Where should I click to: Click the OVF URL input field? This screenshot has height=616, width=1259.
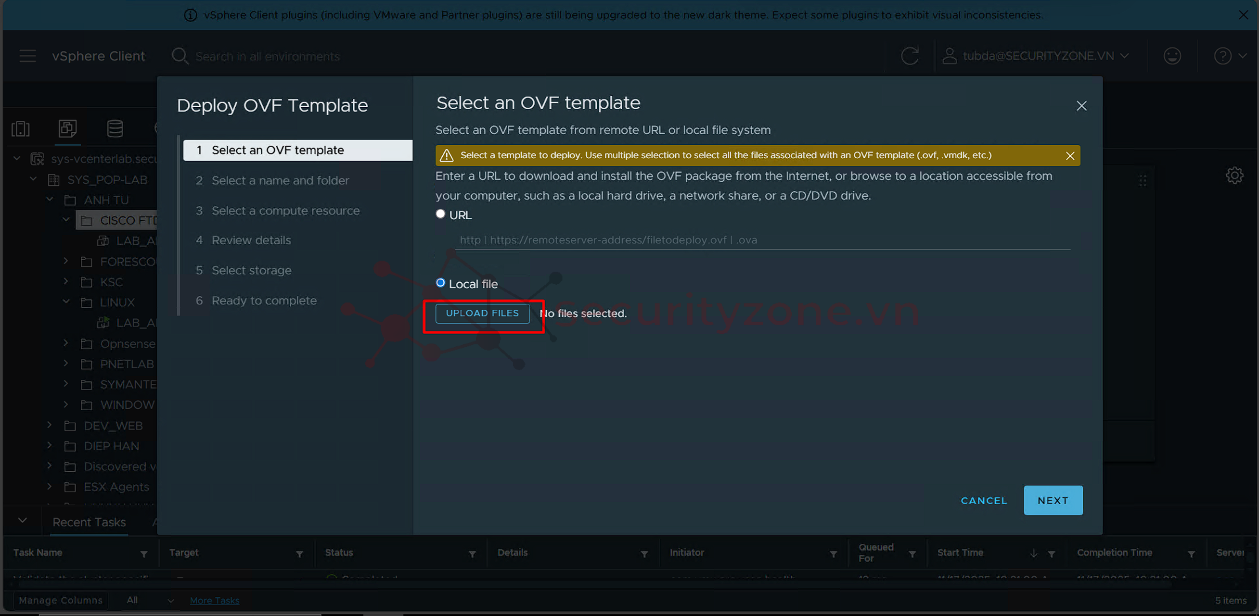762,240
